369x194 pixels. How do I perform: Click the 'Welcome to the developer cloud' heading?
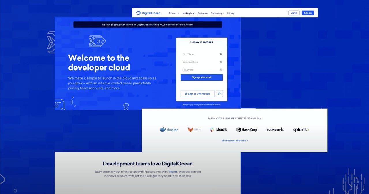(x=99, y=62)
